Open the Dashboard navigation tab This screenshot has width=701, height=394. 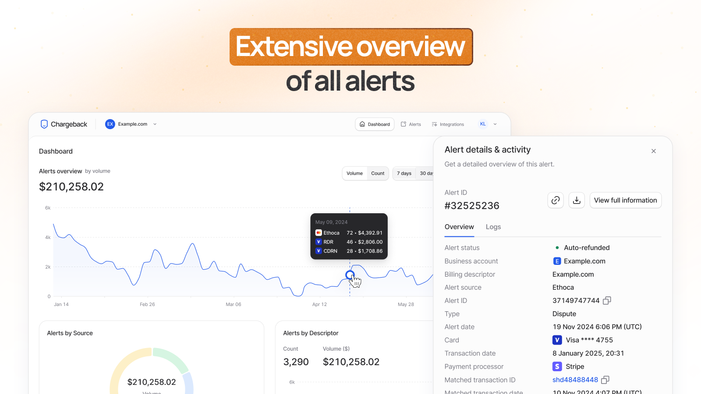[375, 124]
